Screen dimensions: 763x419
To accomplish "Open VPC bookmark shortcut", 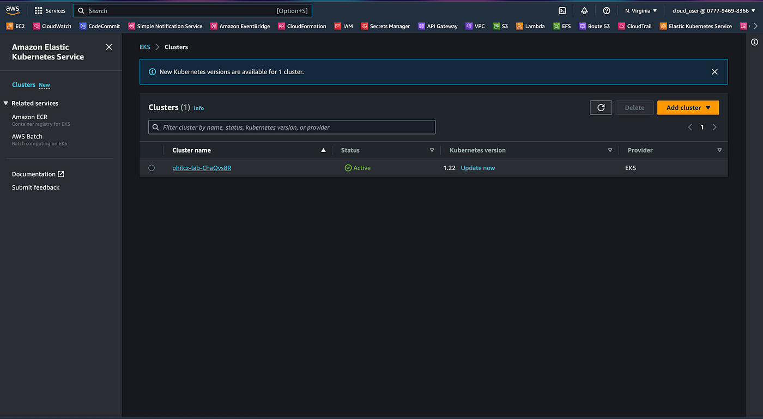I will click(x=475, y=26).
